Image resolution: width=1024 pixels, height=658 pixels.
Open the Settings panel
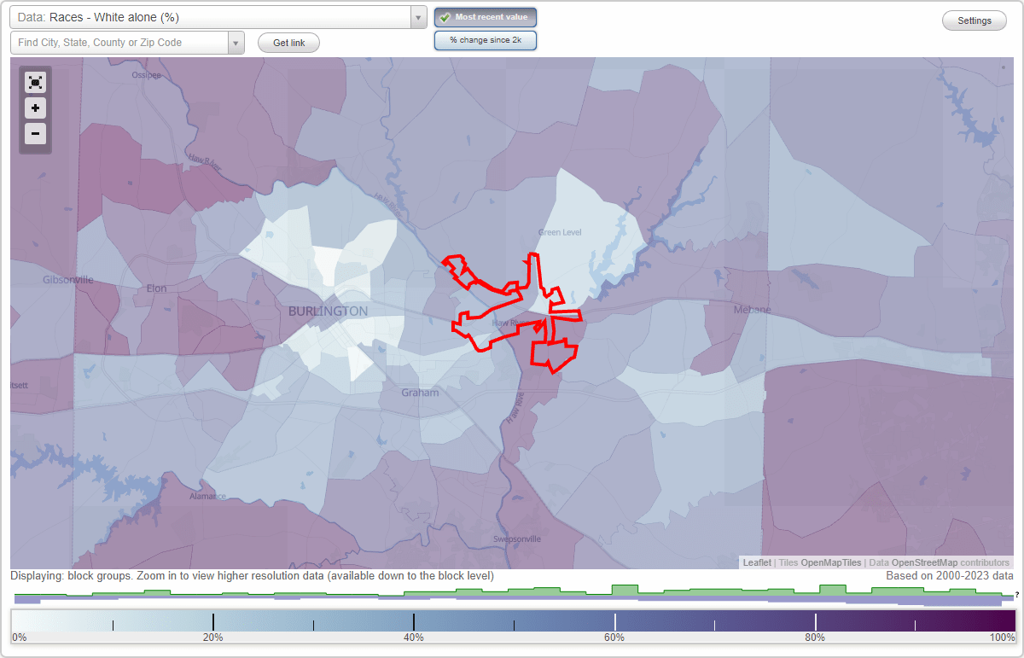(x=974, y=20)
